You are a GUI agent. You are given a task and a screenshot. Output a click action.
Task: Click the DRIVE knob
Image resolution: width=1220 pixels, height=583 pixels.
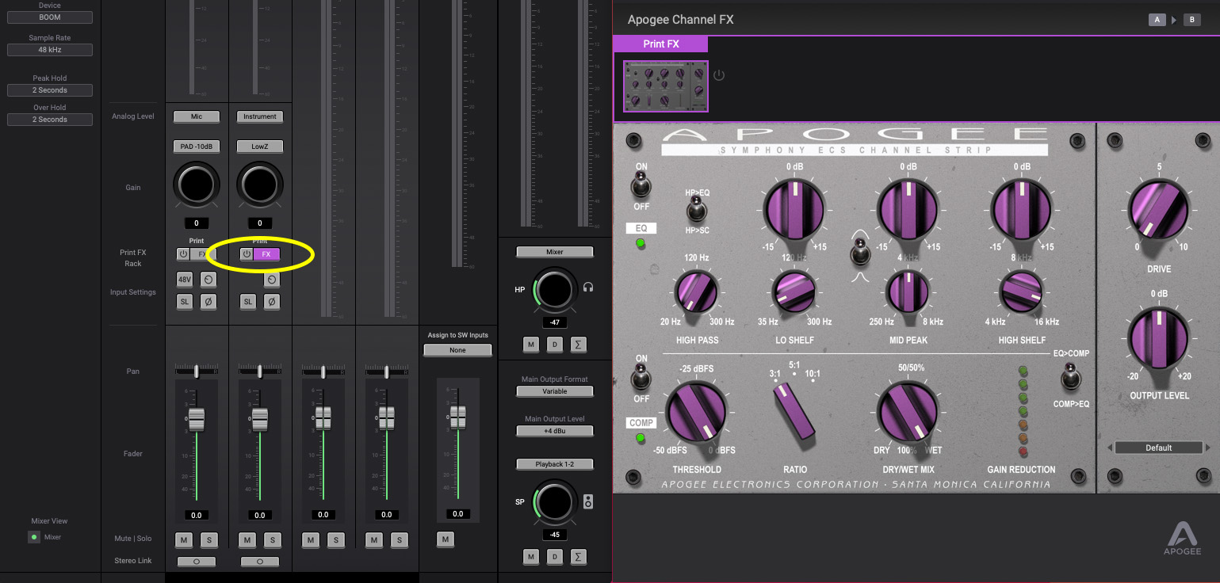[1158, 209]
